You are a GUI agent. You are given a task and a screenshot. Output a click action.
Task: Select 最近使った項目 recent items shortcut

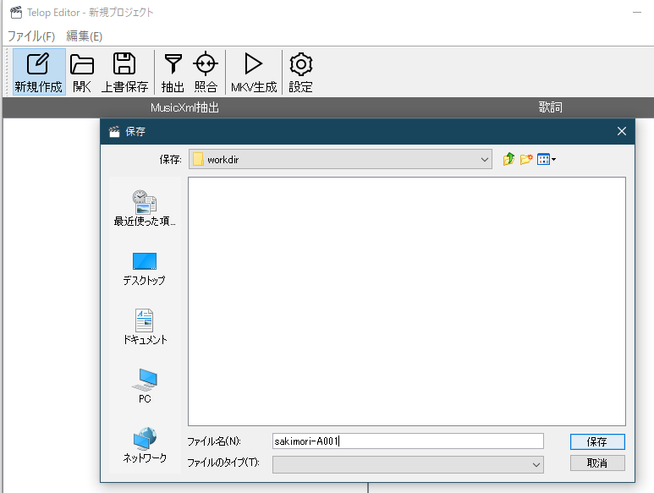[x=145, y=207]
